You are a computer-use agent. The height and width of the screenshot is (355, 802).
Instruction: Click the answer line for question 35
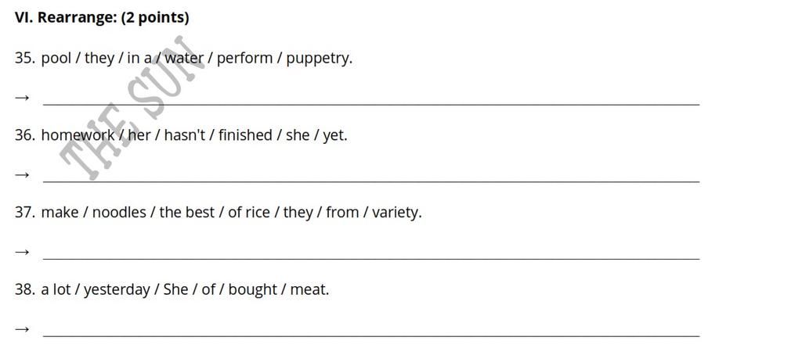371,104
